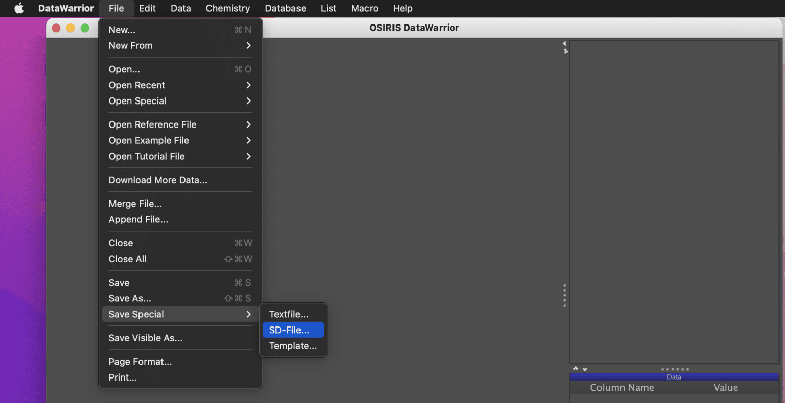Click the vertical dotted splitter handle
The image size is (785, 403).
[x=565, y=296]
